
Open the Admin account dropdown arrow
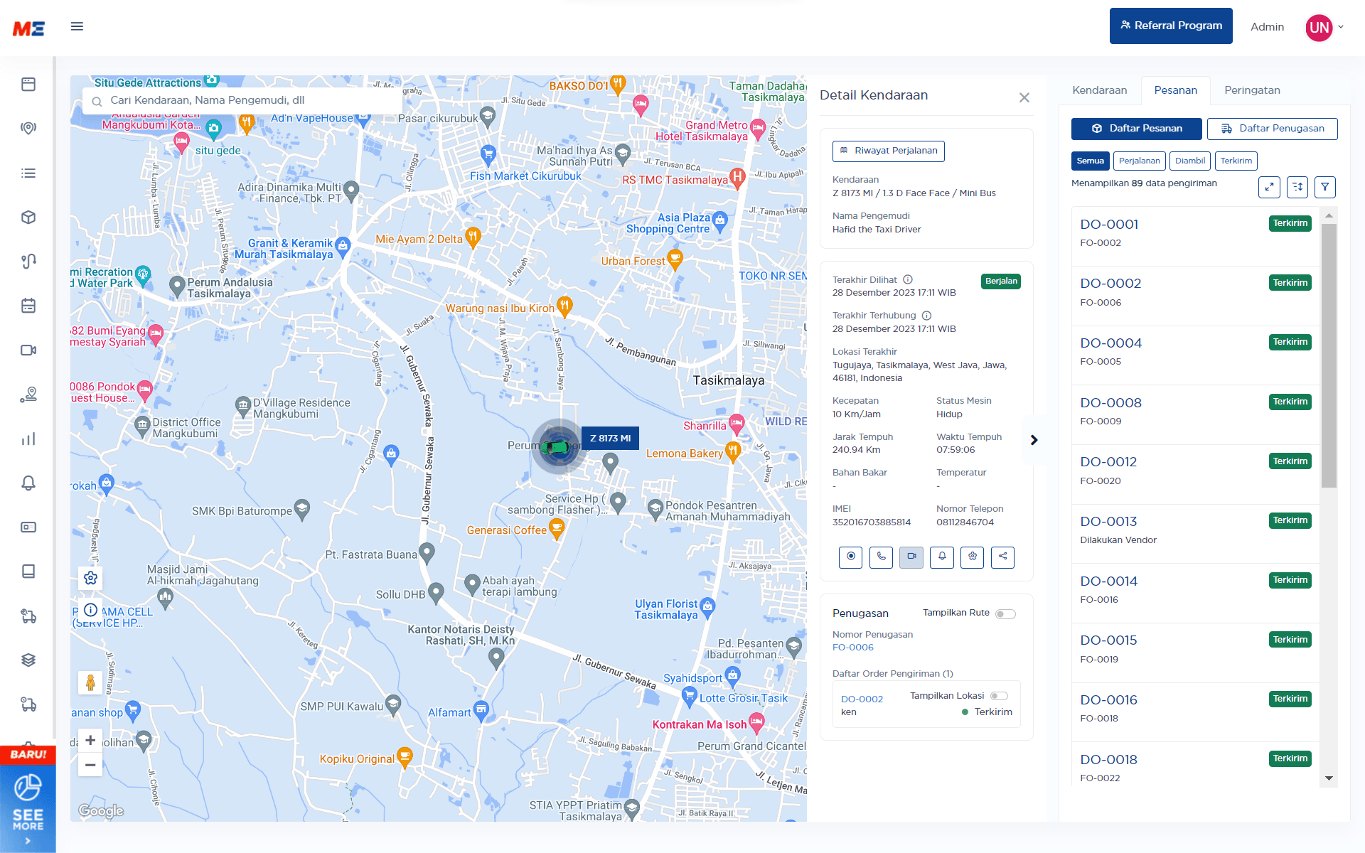tap(1344, 27)
